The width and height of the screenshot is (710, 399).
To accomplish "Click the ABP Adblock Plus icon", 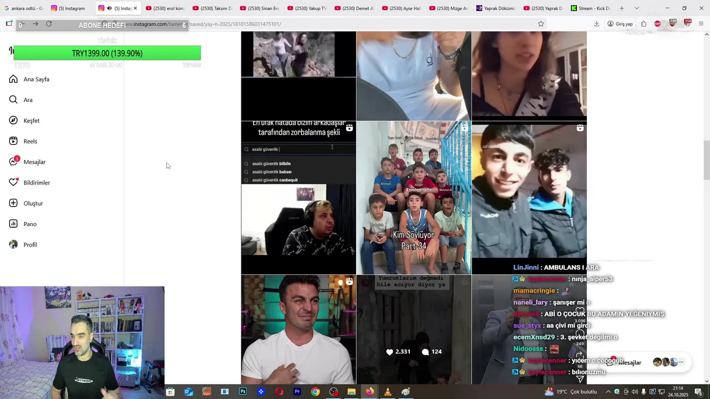I will point(657,24).
